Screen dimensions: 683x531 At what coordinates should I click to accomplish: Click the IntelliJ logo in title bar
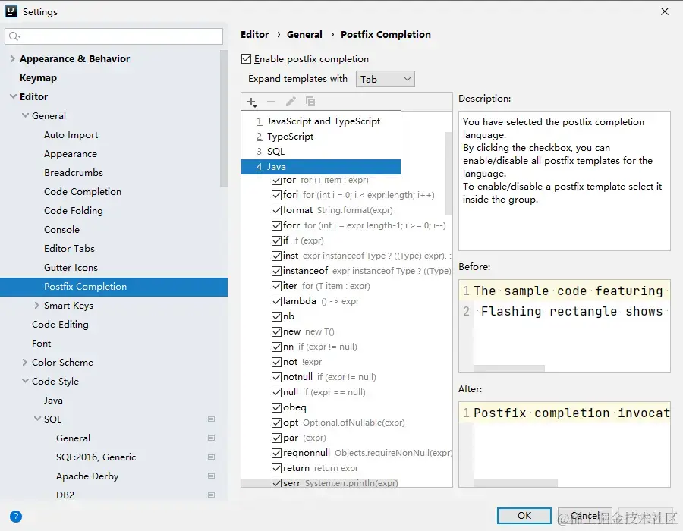pyautogui.click(x=11, y=11)
